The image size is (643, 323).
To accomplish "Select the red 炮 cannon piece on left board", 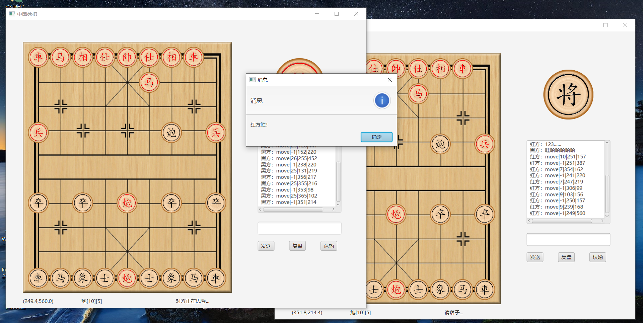I will pyautogui.click(x=127, y=203).
